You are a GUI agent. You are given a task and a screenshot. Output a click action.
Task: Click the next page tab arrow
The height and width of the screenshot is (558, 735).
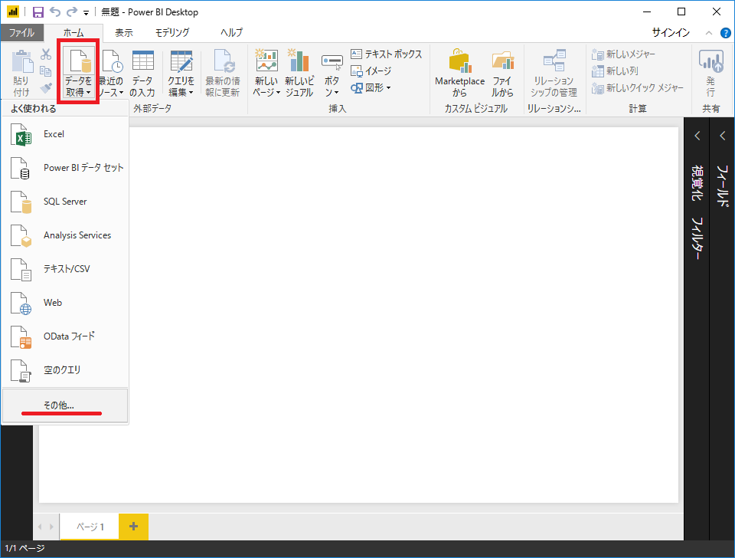[51, 527]
